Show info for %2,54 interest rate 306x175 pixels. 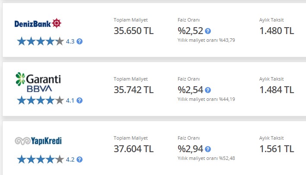tap(208, 90)
